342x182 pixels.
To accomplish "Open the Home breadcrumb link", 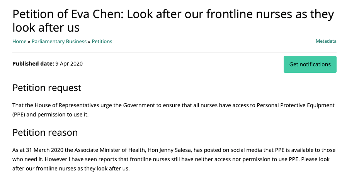I will pos(19,41).
